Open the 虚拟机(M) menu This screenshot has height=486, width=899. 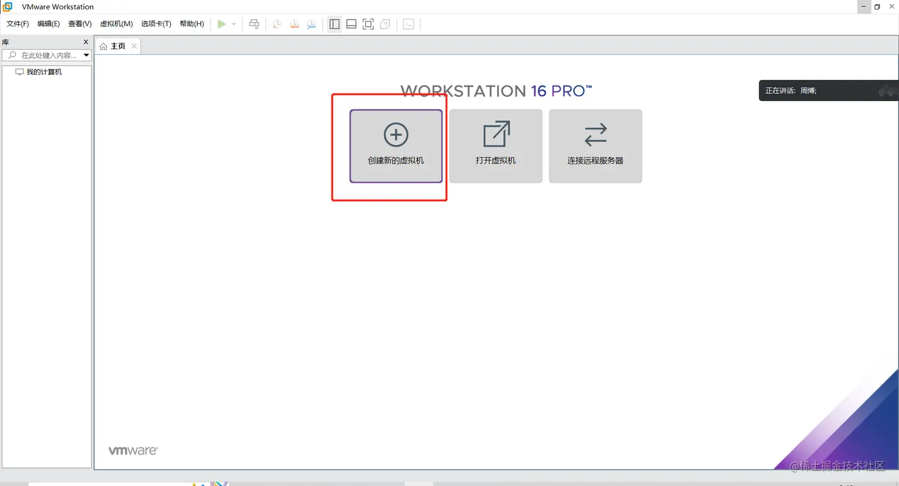point(117,24)
